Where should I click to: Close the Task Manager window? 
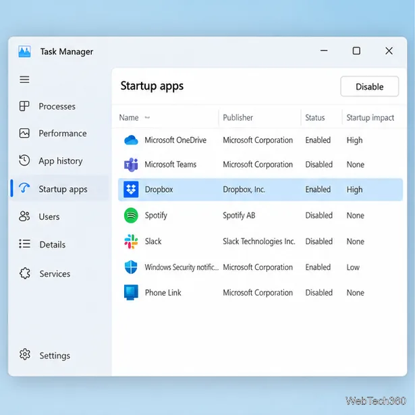(389, 51)
